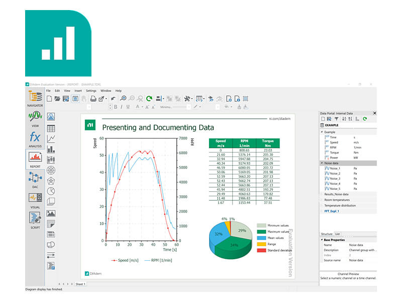Open the export icon dropdown arrow
The image size is (402, 302).
pos(106,99)
